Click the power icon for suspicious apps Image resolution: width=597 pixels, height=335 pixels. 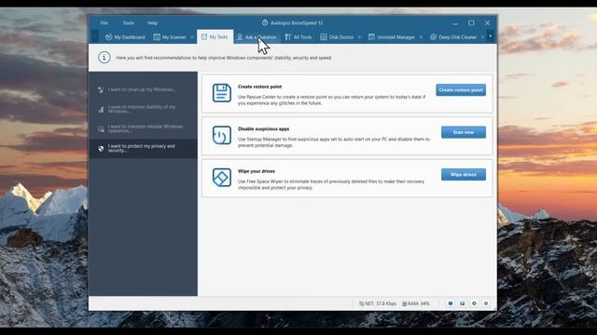point(222,135)
